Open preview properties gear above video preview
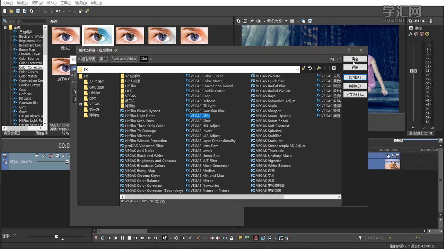The height and width of the screenshot is (249, 444). [x=238, y=21]
